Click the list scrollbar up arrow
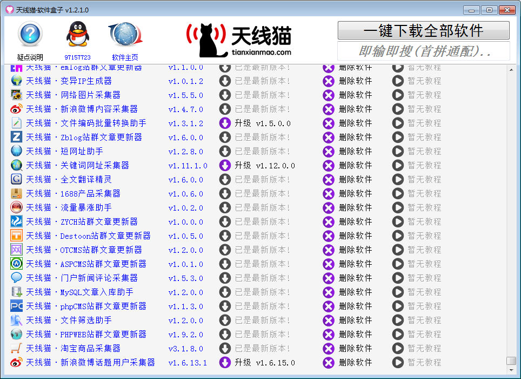521x379 pixels. pyautogui.click(x=511, y=70)
